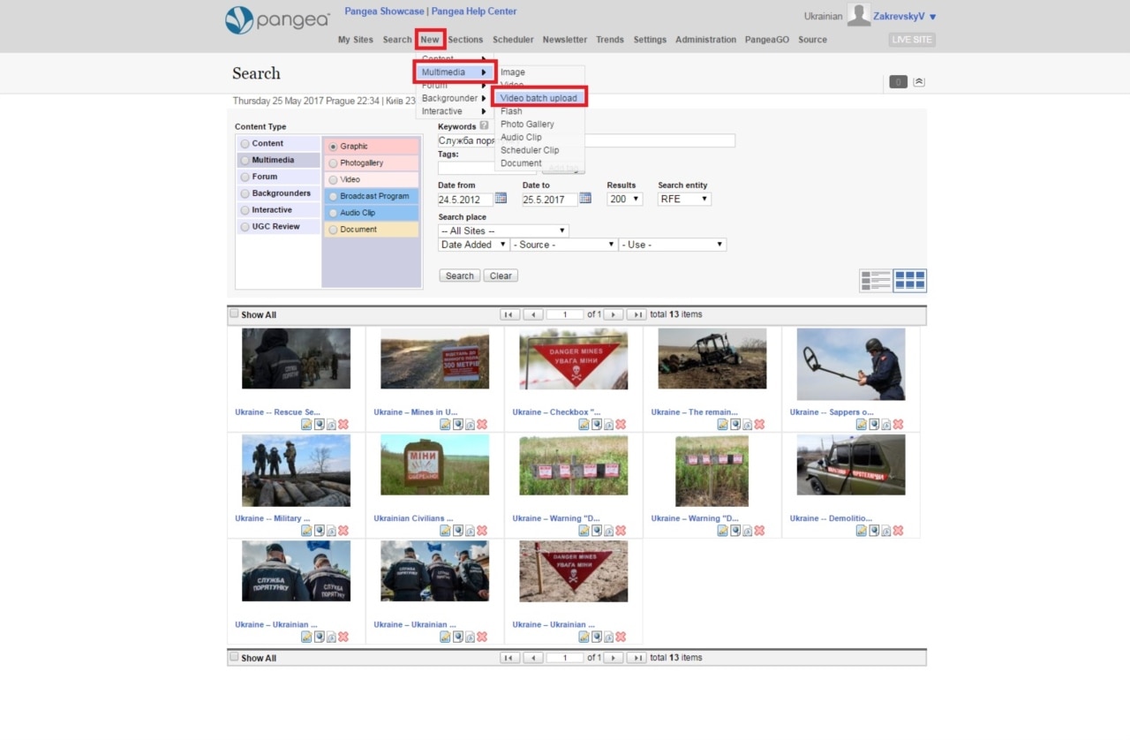Open the Date Added sort dropdown
1130x740 pixels.
[x=474, y=245]
